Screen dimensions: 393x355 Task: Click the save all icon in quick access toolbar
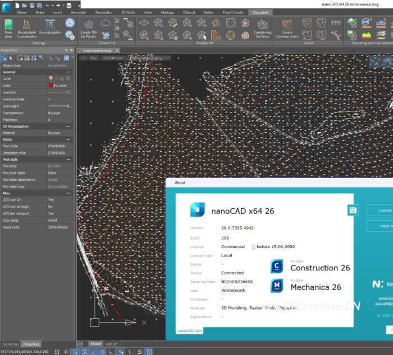click(39, 5)
